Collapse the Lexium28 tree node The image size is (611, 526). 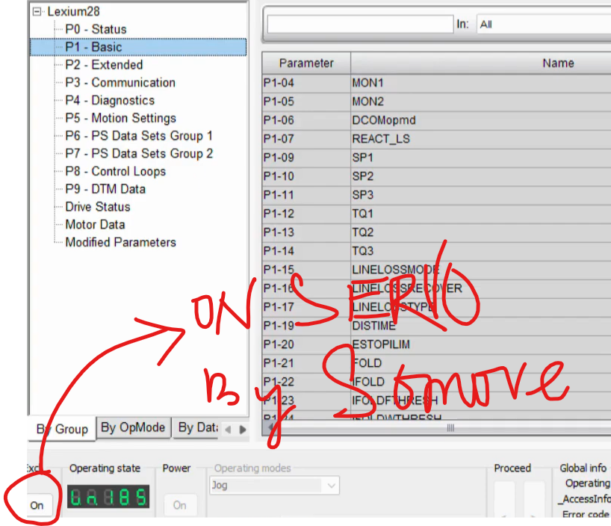click(x=37, y=12)
